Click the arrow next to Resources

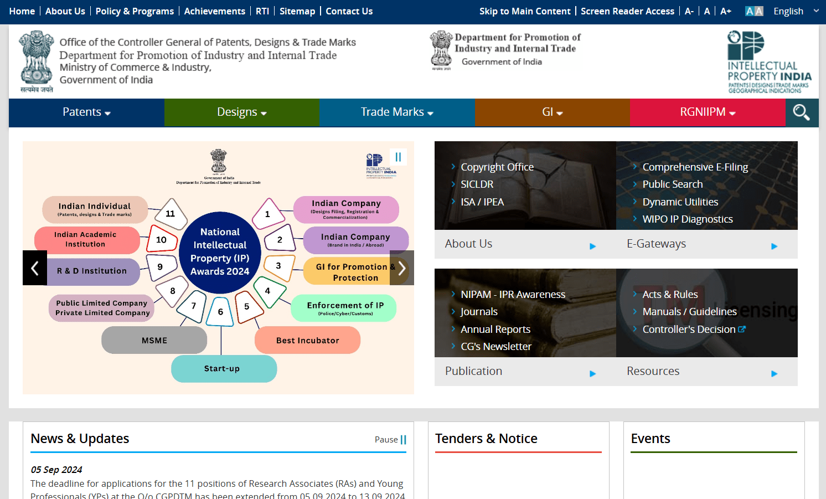click(x=774, y=373)
